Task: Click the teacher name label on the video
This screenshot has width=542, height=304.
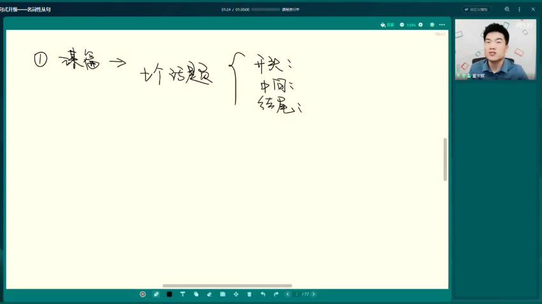Action: click(x=478, y=76)
